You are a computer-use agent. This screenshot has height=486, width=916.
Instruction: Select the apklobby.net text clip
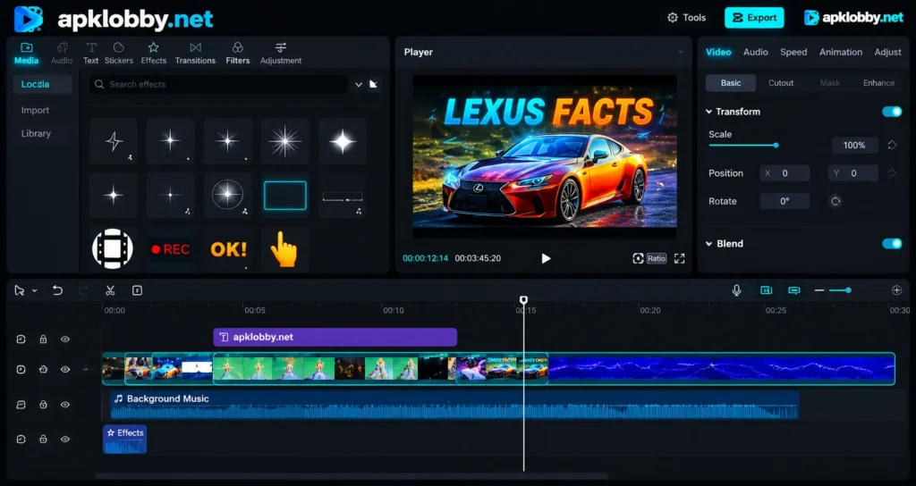(335, 337)
